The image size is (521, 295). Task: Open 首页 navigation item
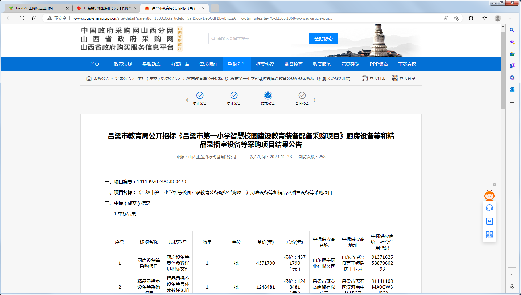coord(95,64)
